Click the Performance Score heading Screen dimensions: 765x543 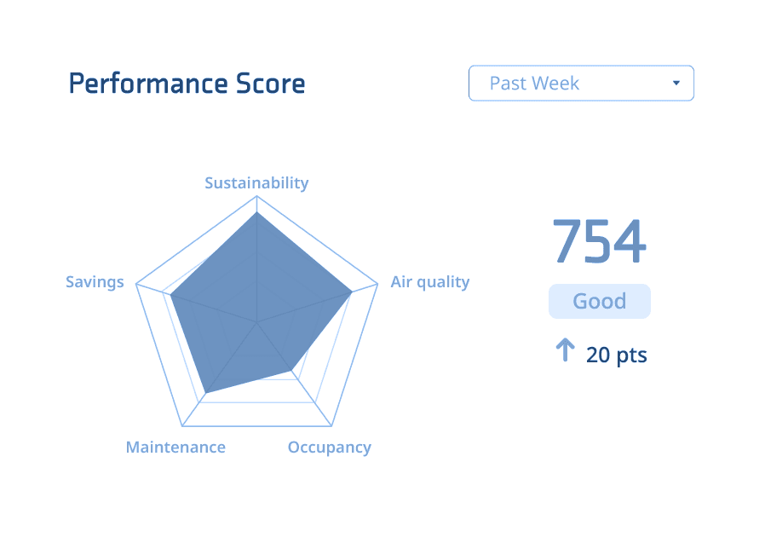187,84
